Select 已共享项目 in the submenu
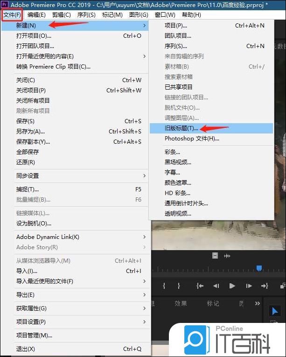The image size is (286, 357). pos(211,87)
